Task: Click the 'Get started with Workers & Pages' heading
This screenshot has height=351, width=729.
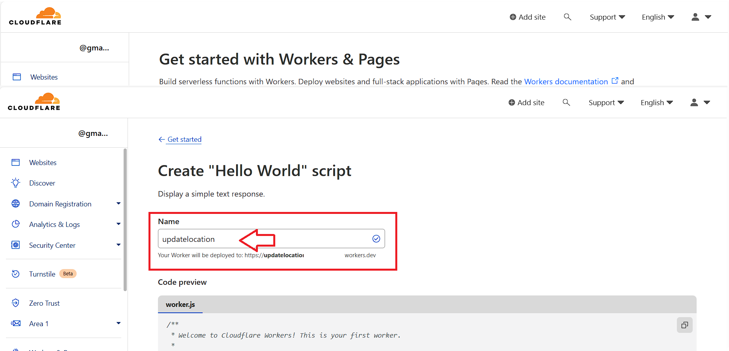Action: click(x=279, y=59)
